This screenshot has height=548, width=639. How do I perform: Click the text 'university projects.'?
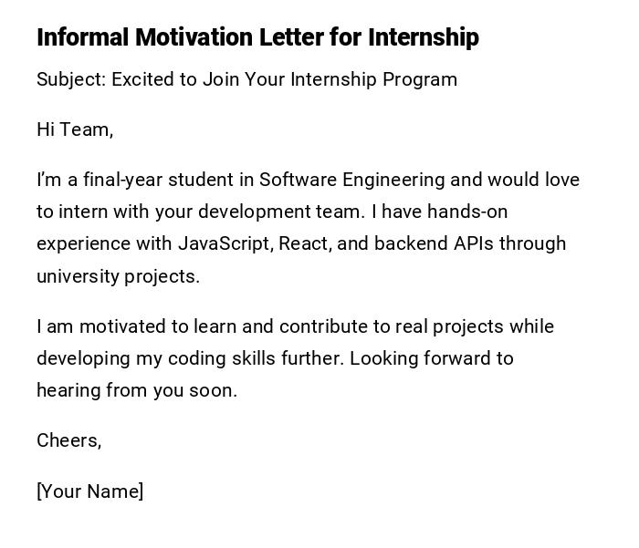(118, 276)
